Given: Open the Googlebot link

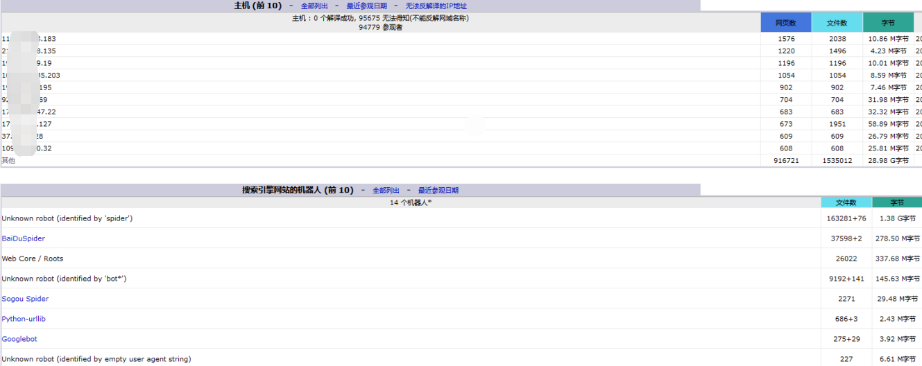Looking at the screenshot, I should coord(19,339).
